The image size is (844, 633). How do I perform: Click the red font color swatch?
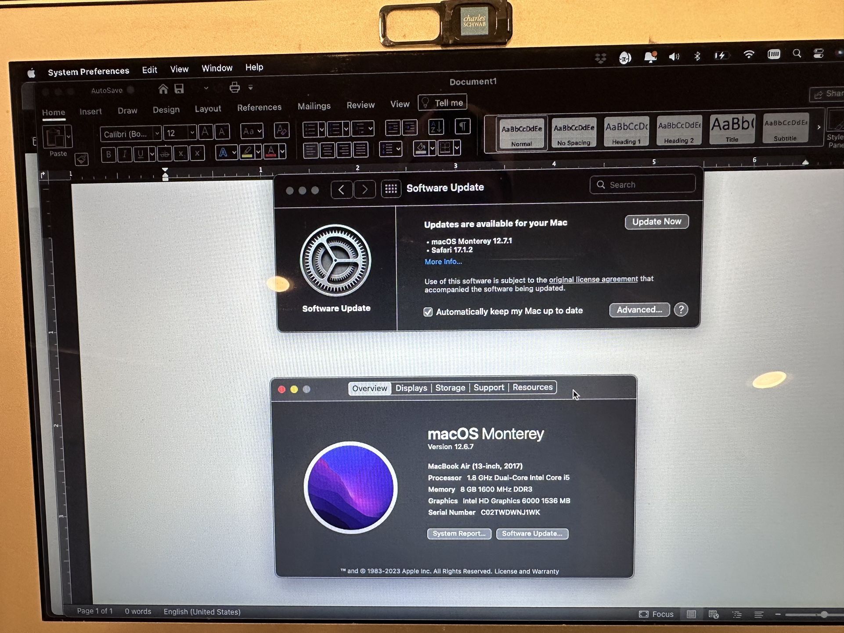[271, 152]
